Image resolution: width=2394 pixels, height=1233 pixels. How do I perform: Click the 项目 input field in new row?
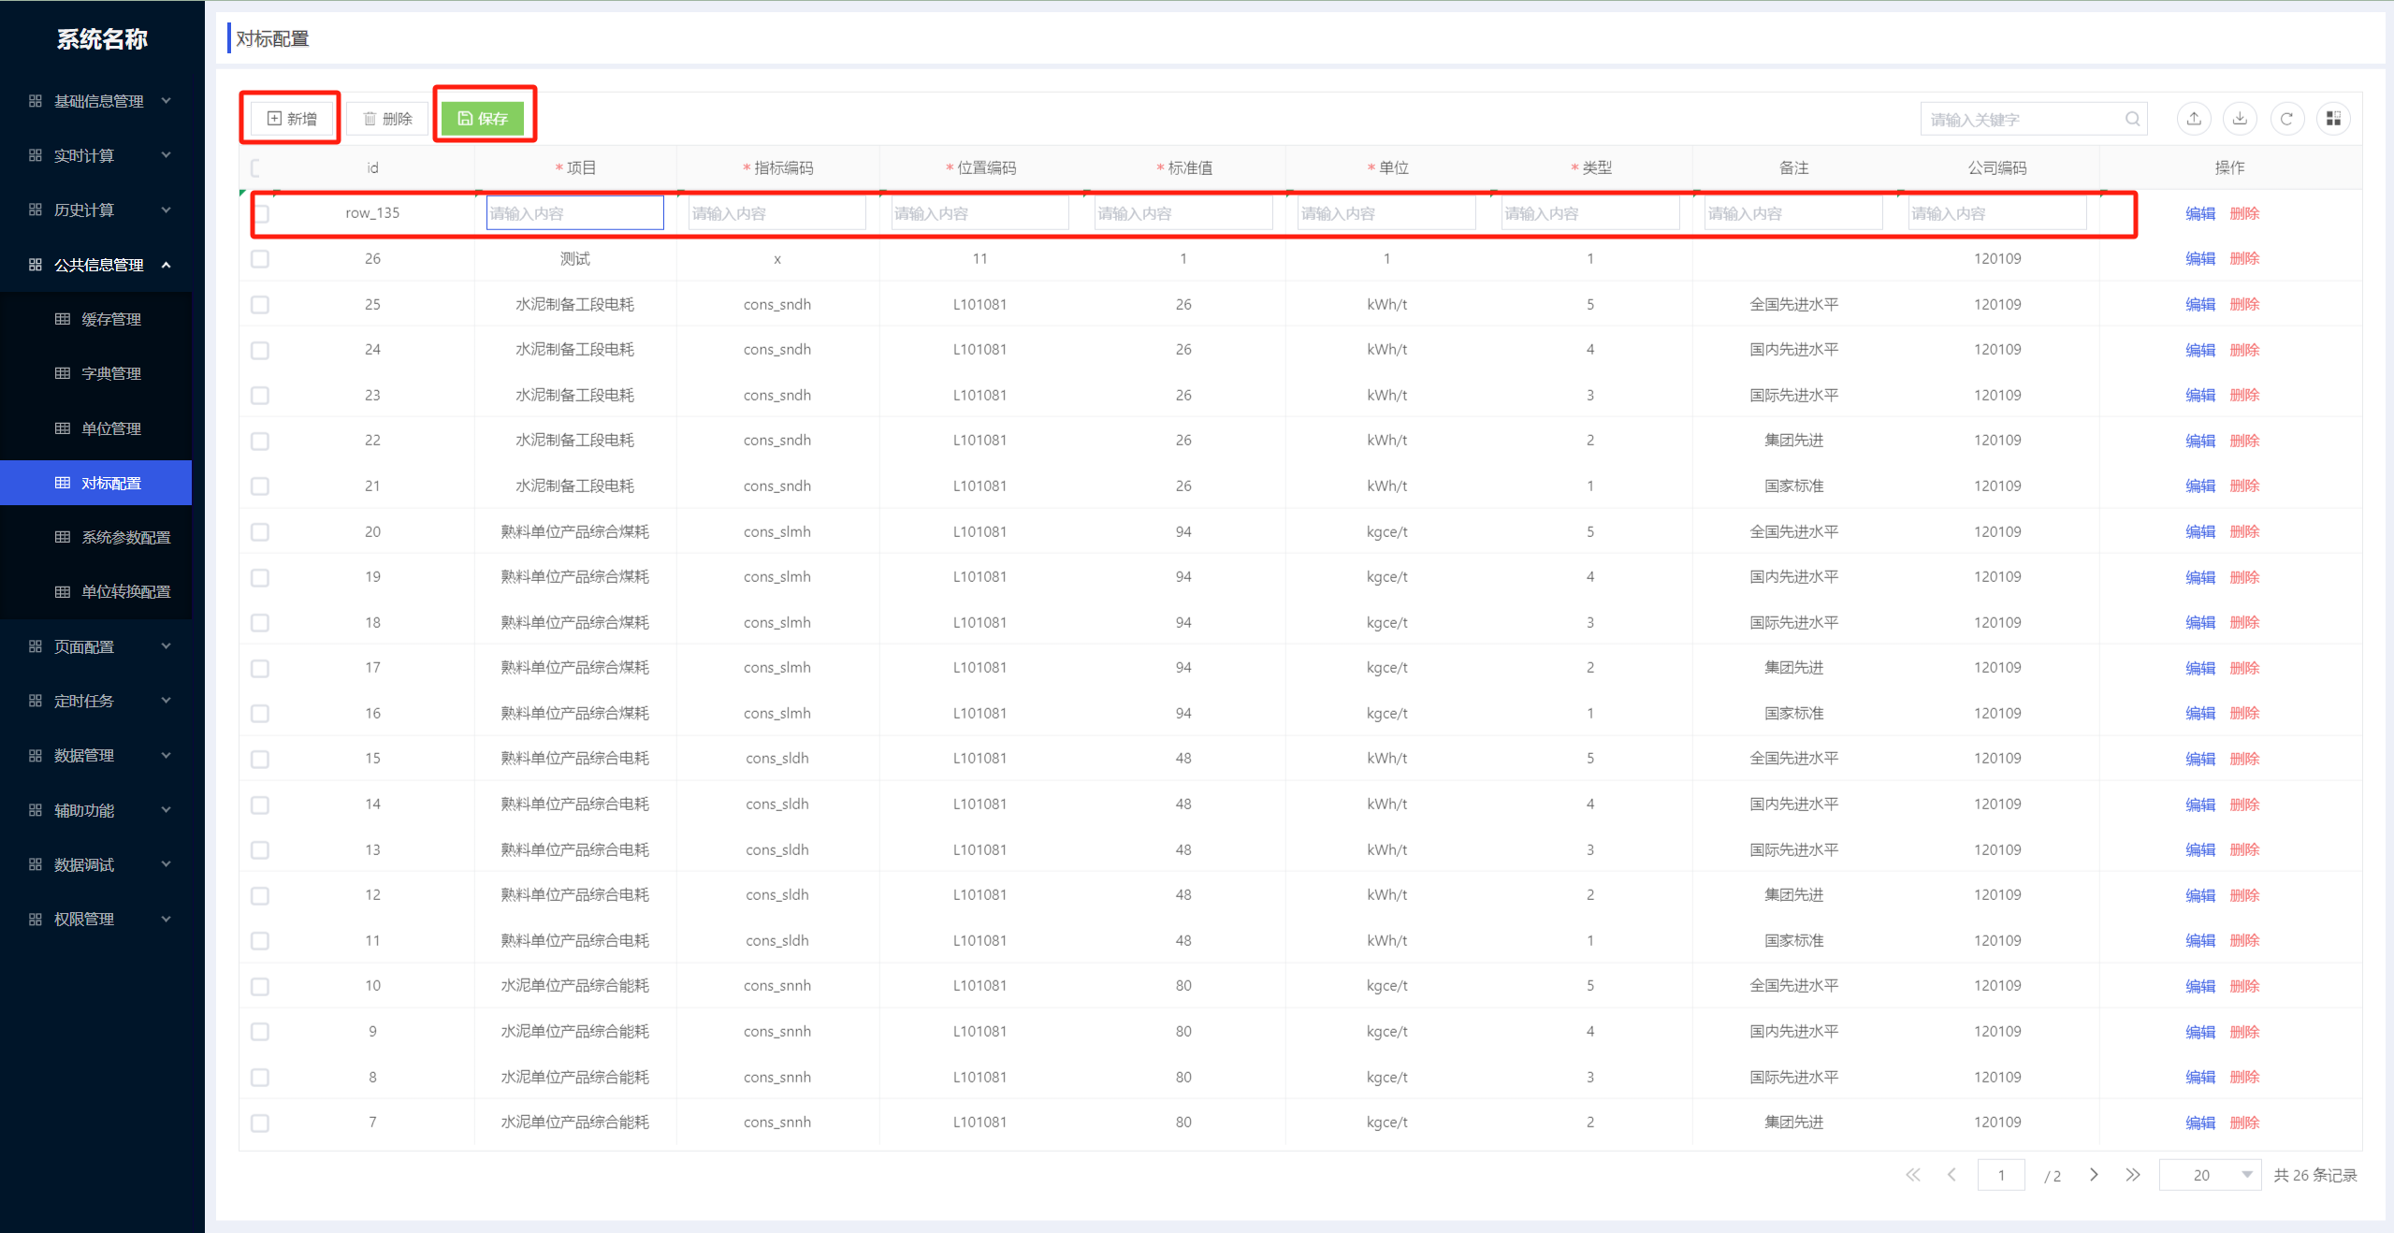click(574, 213)
